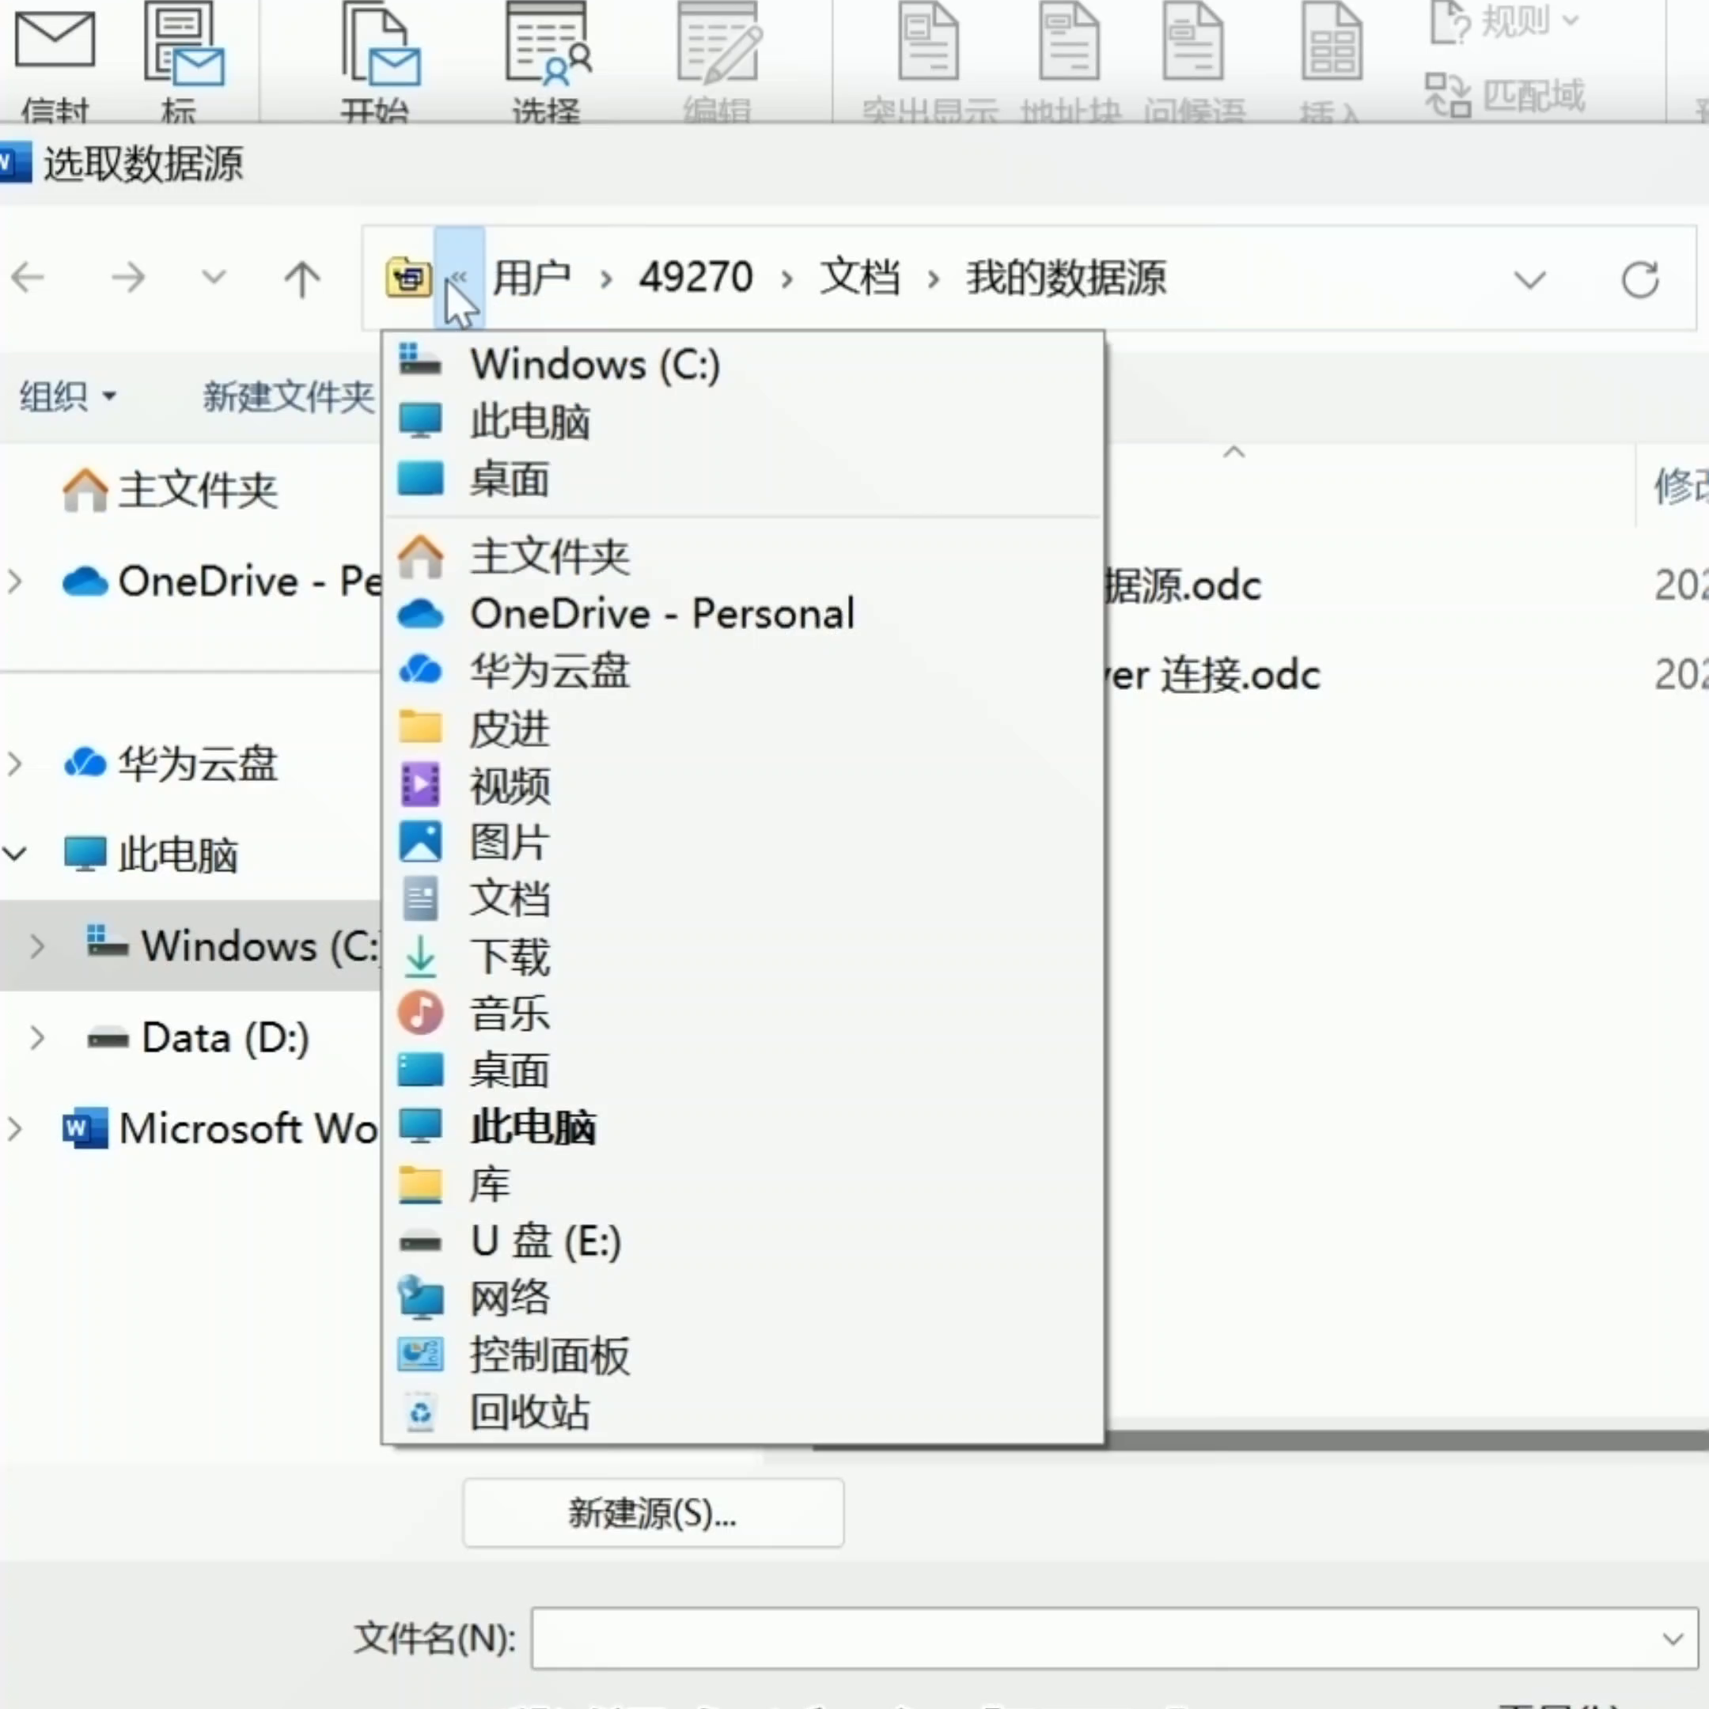Select 下载 in the location dropdown

pos(510,957)
